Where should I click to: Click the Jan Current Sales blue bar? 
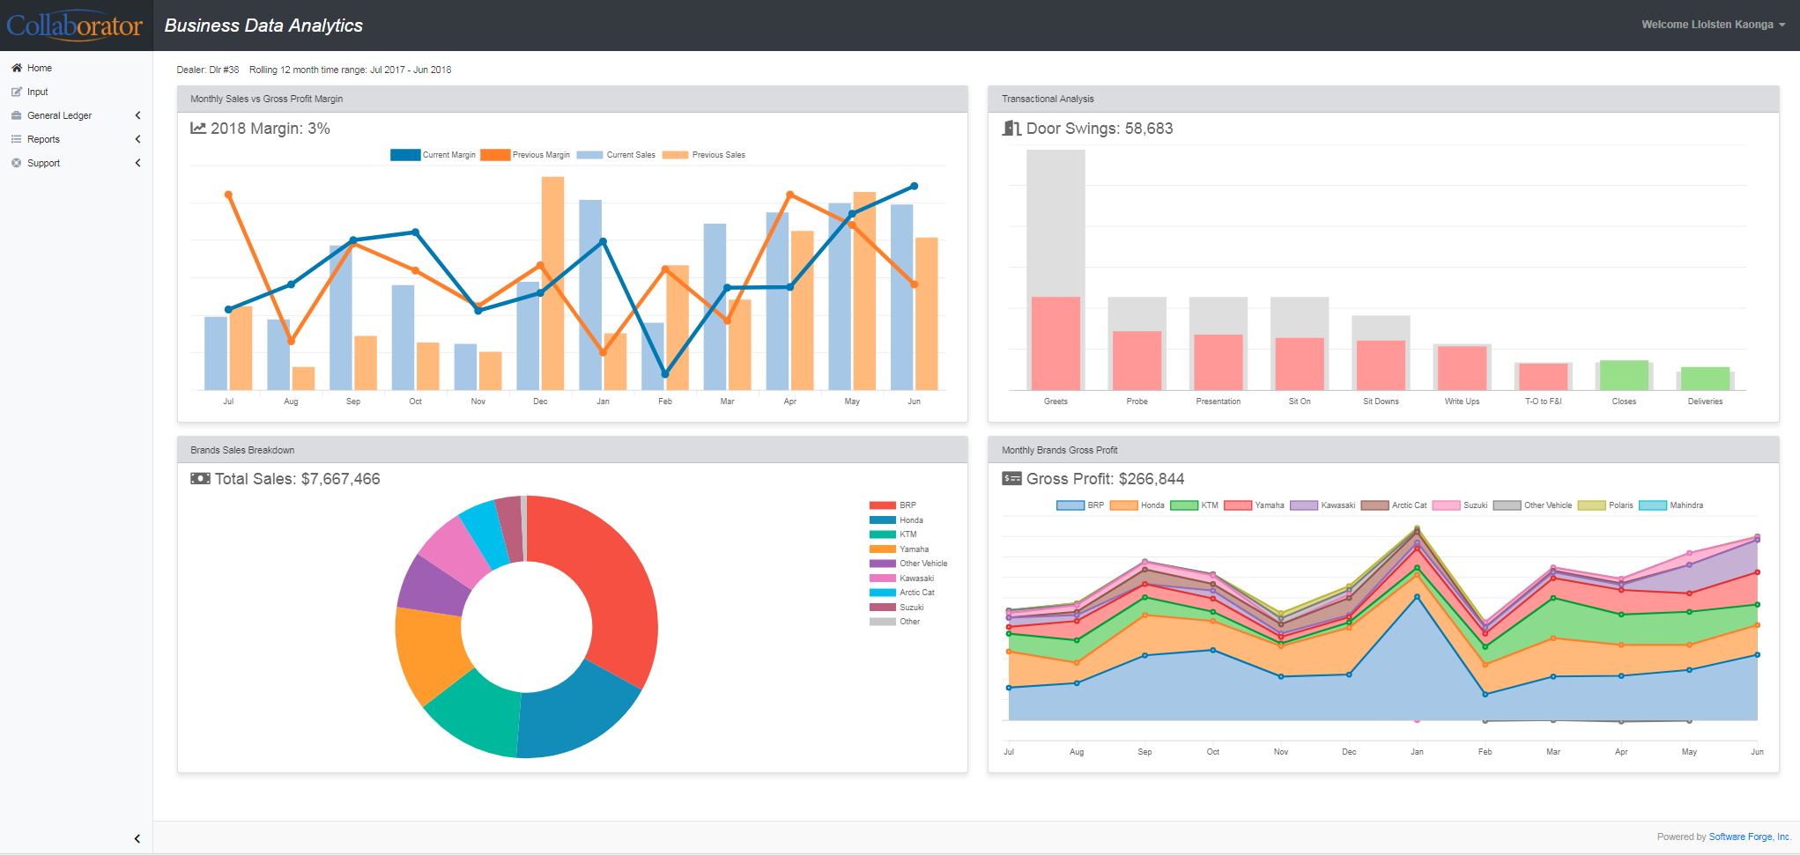coord(590,295)
